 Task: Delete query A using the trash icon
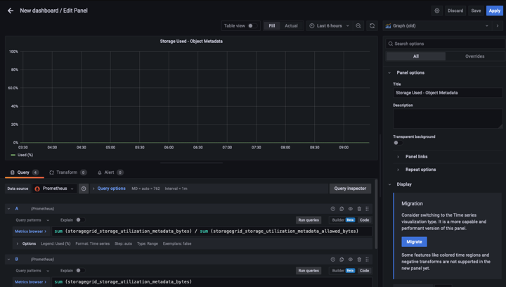(359, 209)
